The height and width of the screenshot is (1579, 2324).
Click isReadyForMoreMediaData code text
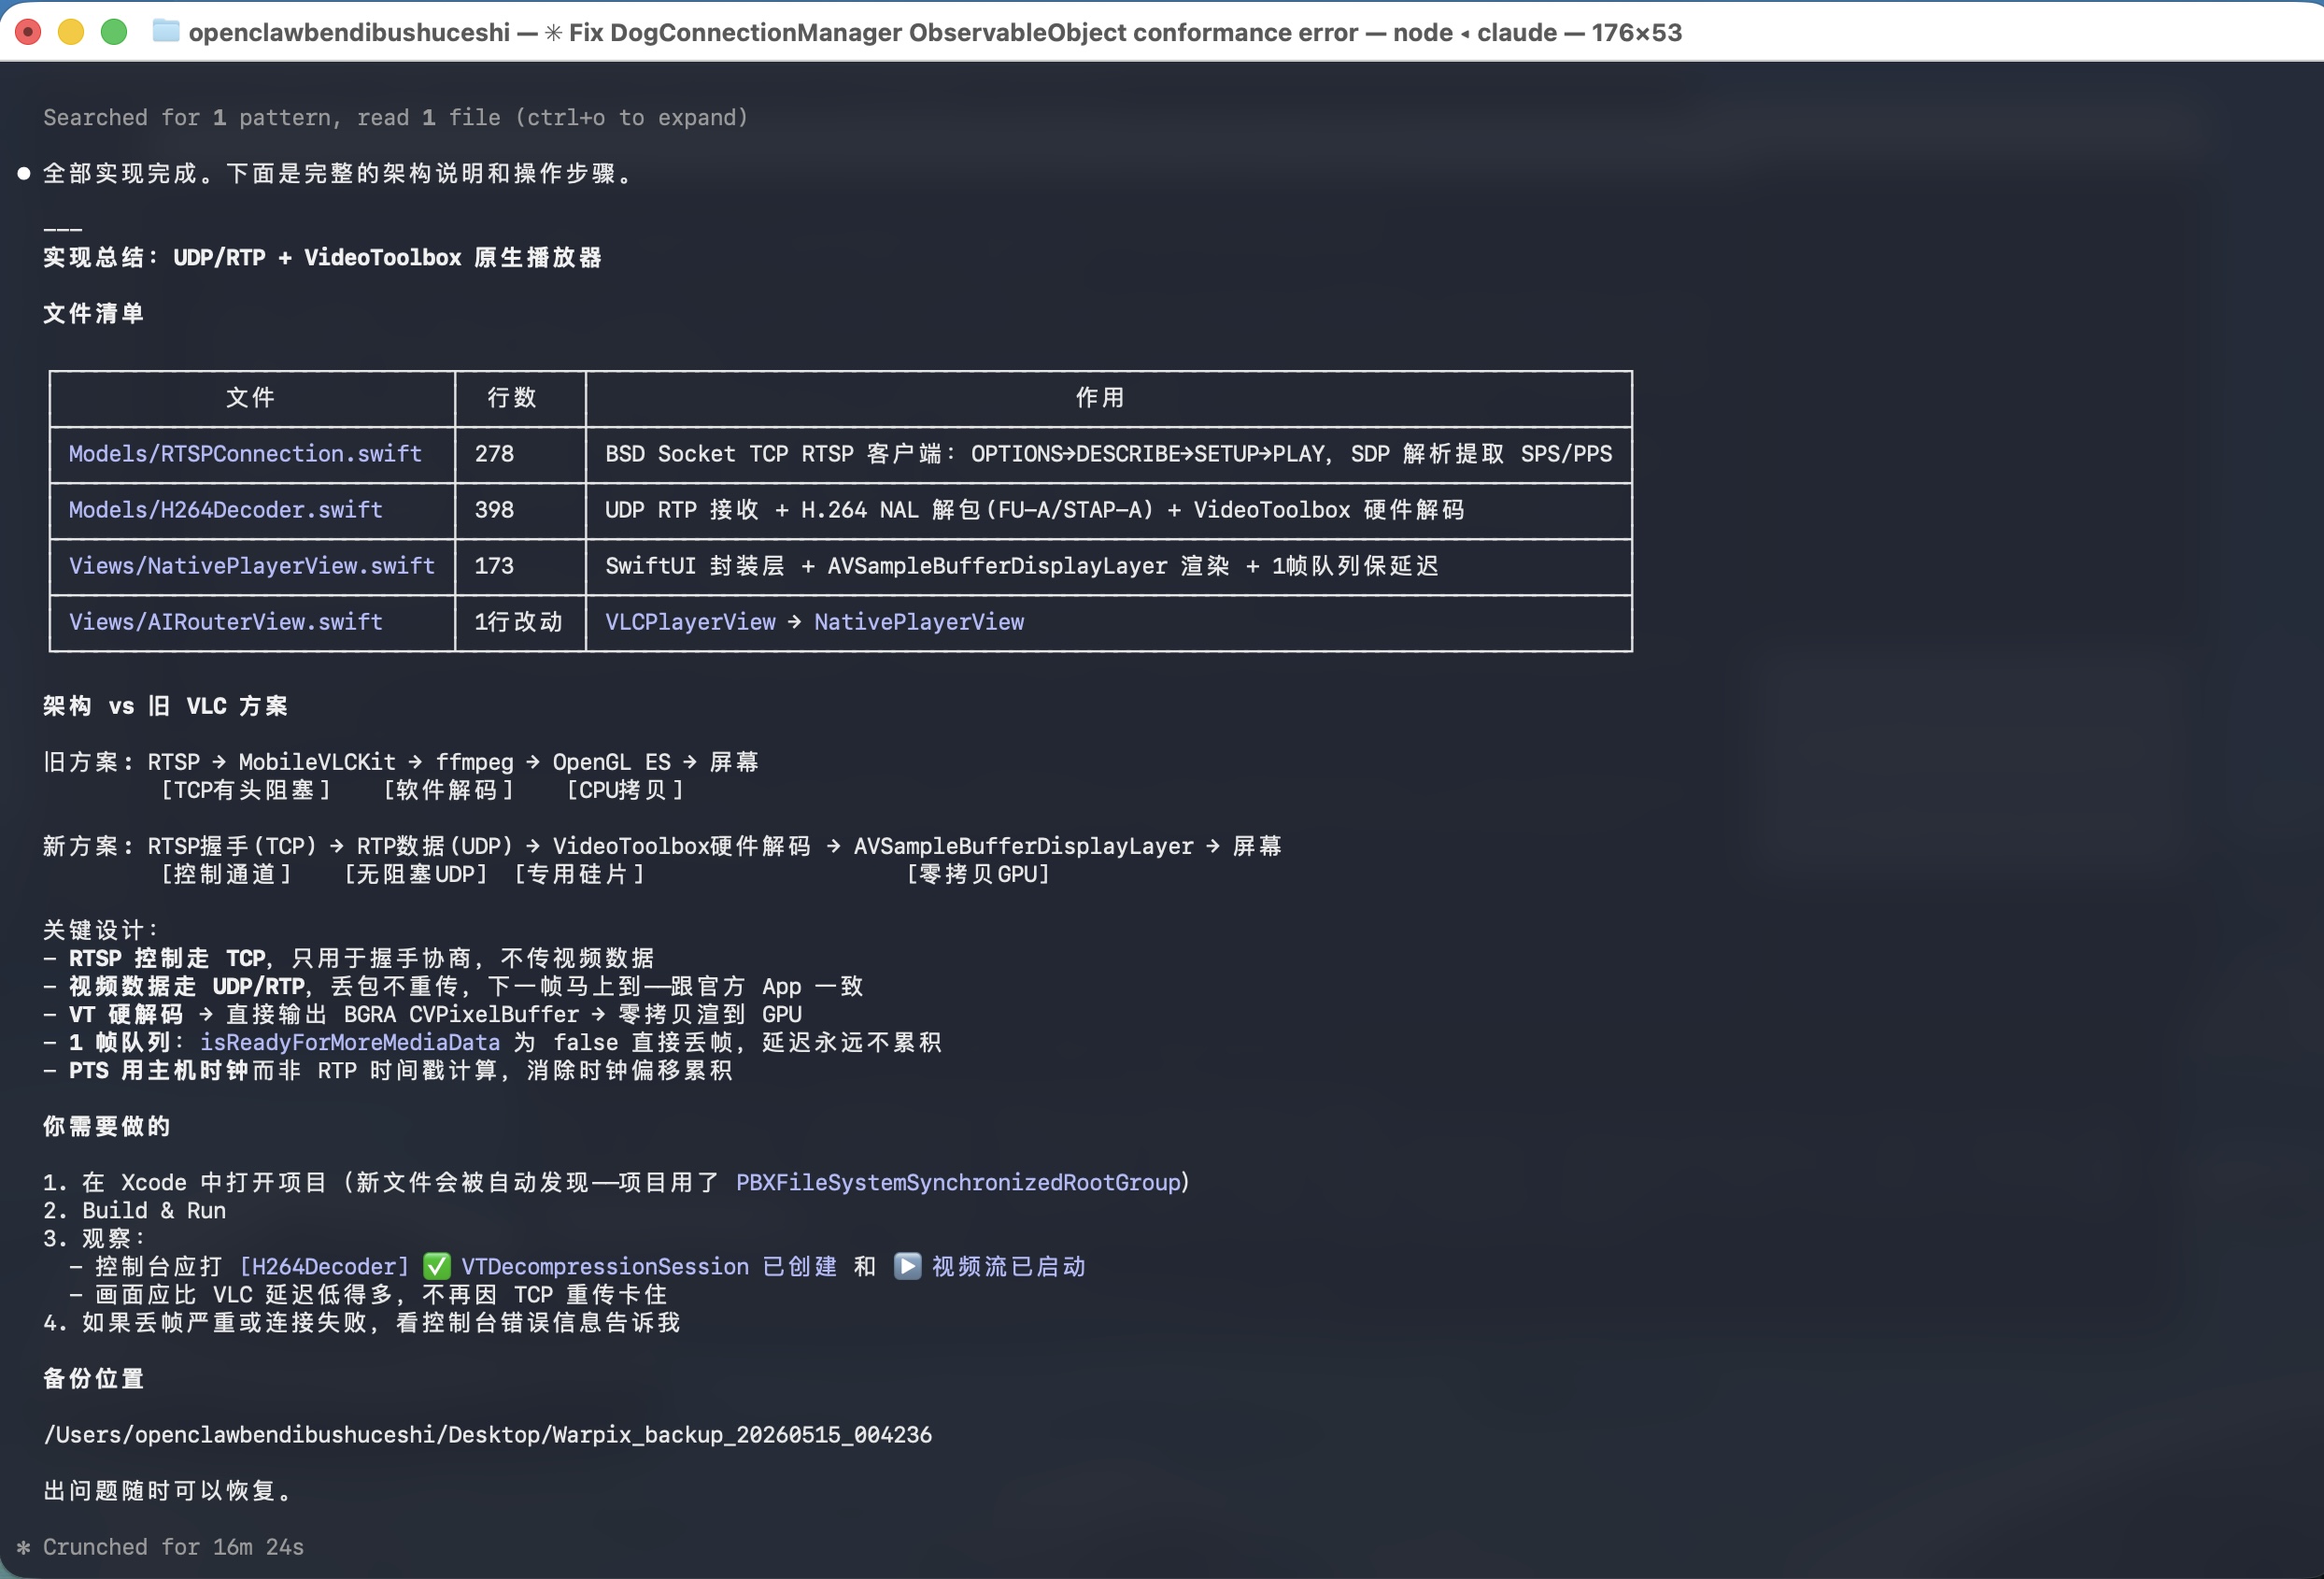click(350, 1042)
